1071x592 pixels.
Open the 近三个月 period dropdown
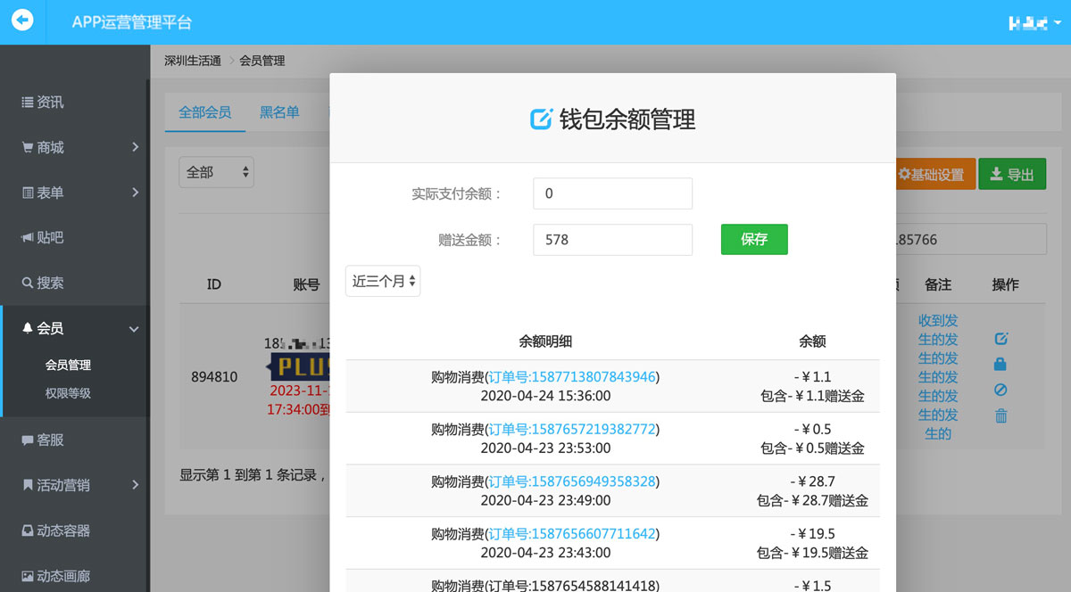coord(383,281)
